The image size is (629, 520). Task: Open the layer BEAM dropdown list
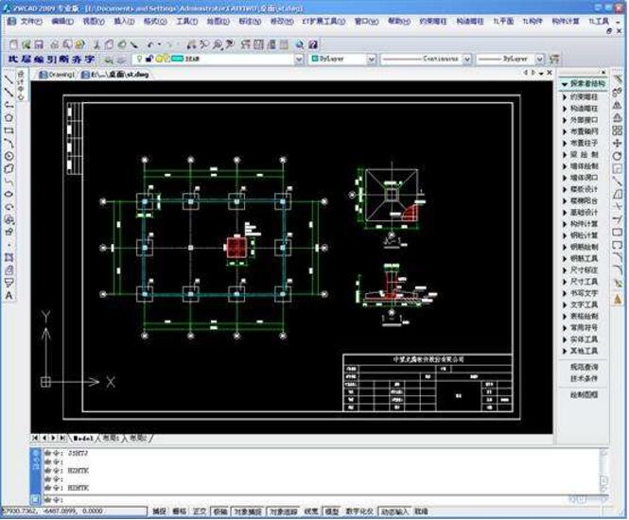[x=299, y=60]
